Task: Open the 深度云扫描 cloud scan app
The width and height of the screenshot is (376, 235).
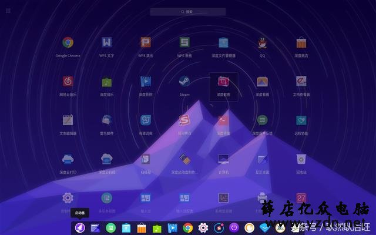Action: tap(107, 159)
